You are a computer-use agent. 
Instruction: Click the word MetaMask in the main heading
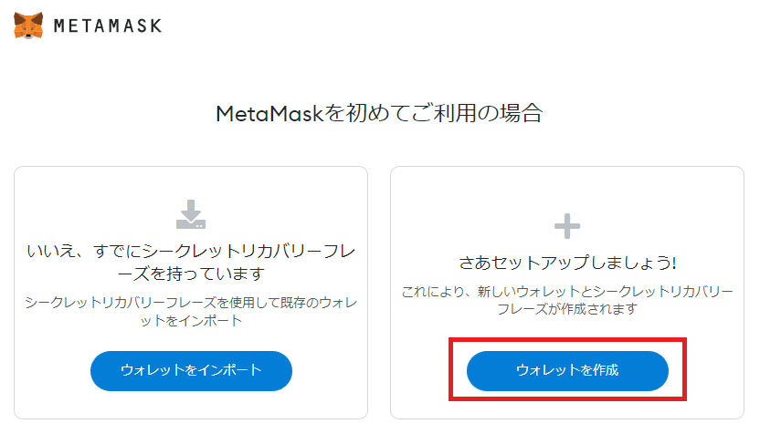(x=269, y=114)
